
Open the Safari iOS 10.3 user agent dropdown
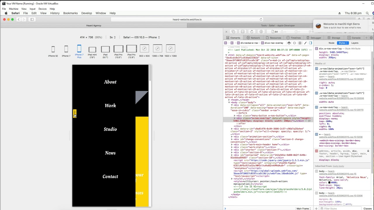coord(141,37)
